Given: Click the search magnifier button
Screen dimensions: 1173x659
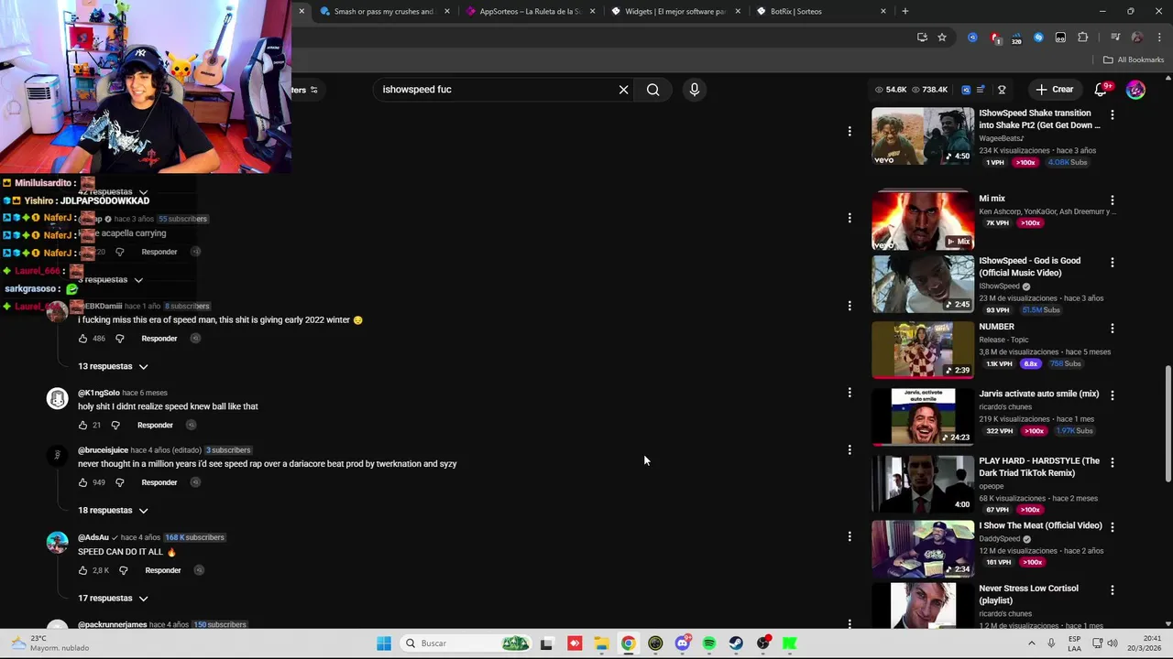Looking at the screenshot, I should click(x=652, y=90).
